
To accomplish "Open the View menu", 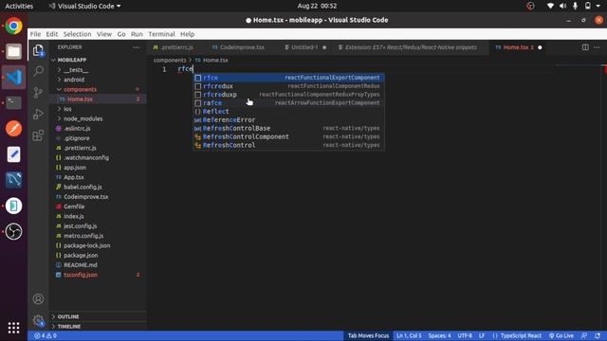I will 104,34.
